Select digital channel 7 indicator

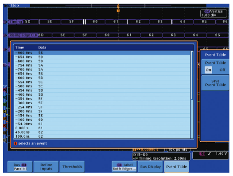pyautogui.click(x=5, y=90)
